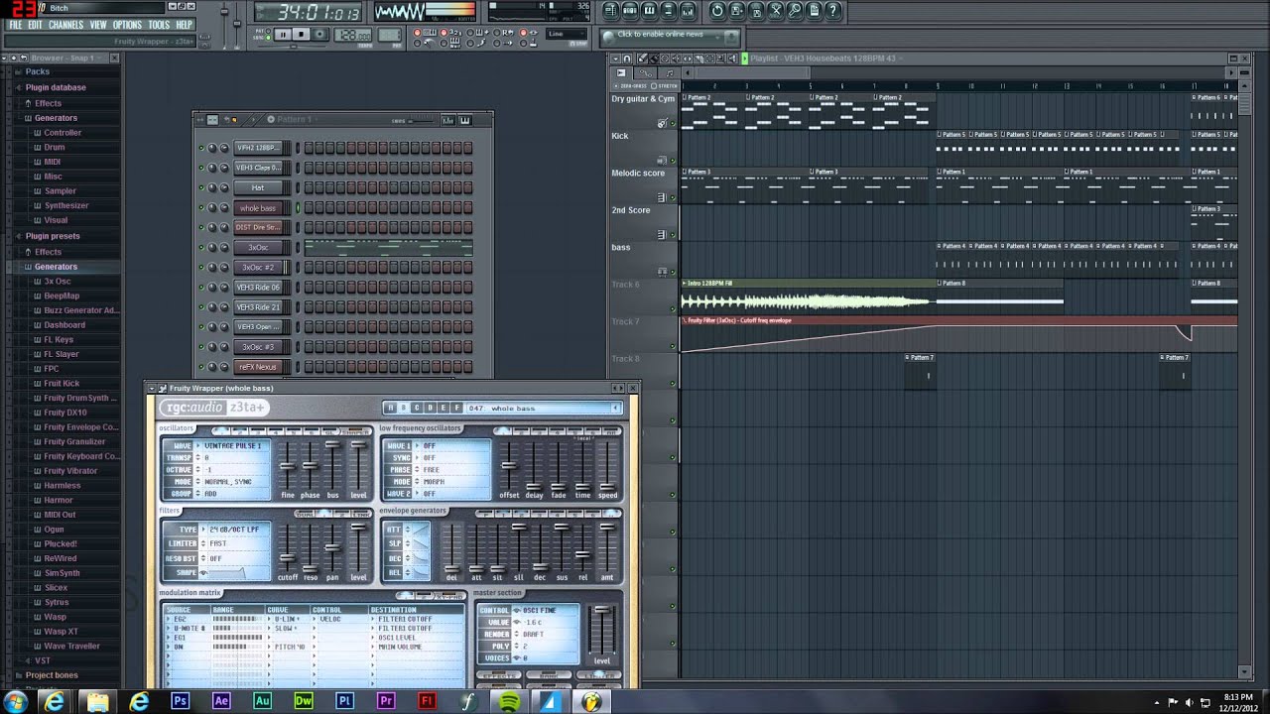
Task: Click the Windows Start button
Action: 16,701
